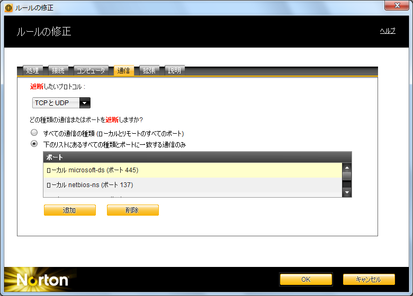
Task: Confirm with the OK button
Action: 306,279
